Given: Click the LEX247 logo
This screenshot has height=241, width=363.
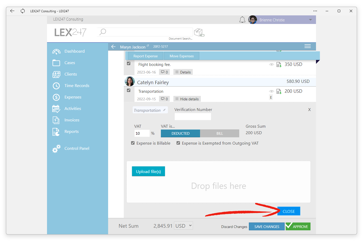Looking at the screenshot, I should (70, 32).
